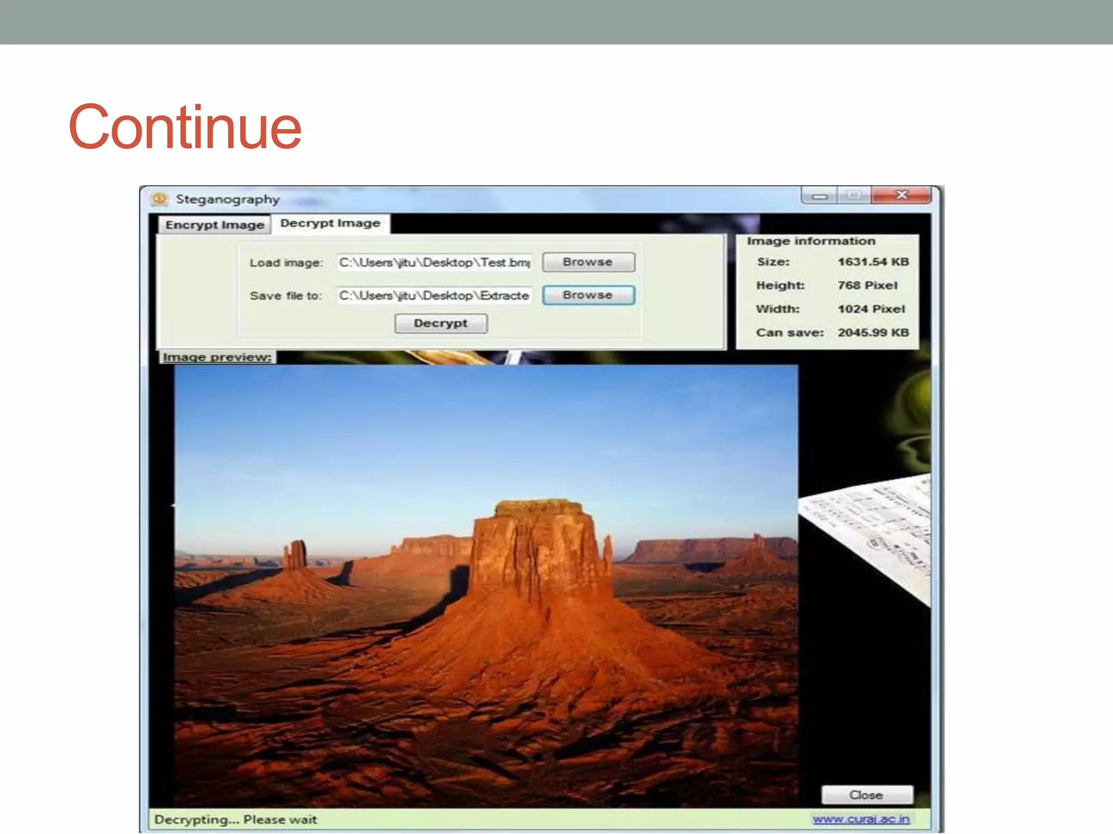1113x834 pixels.
Task: Click the Decrypt button
Action: 441,324
